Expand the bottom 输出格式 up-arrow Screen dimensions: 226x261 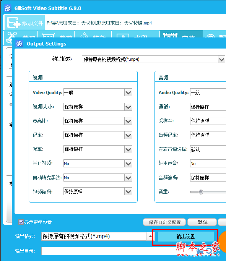click(150, 237)
